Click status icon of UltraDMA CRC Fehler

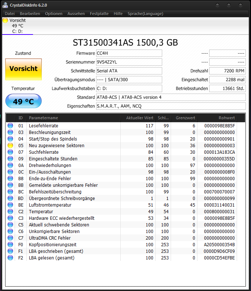[10, 238]
